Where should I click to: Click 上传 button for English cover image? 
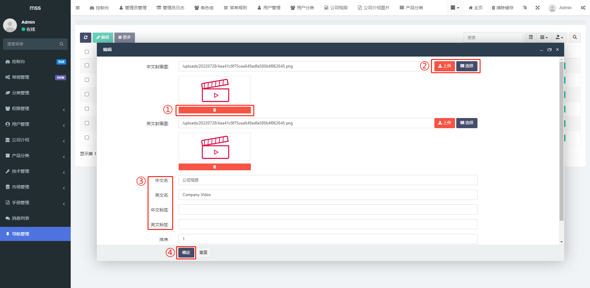tap(445, 123)
